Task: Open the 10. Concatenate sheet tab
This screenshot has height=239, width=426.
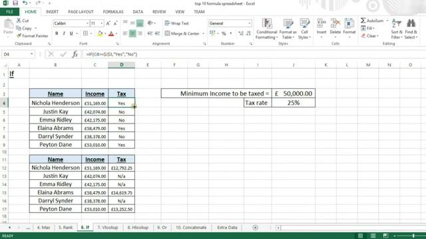Action: 191,228
